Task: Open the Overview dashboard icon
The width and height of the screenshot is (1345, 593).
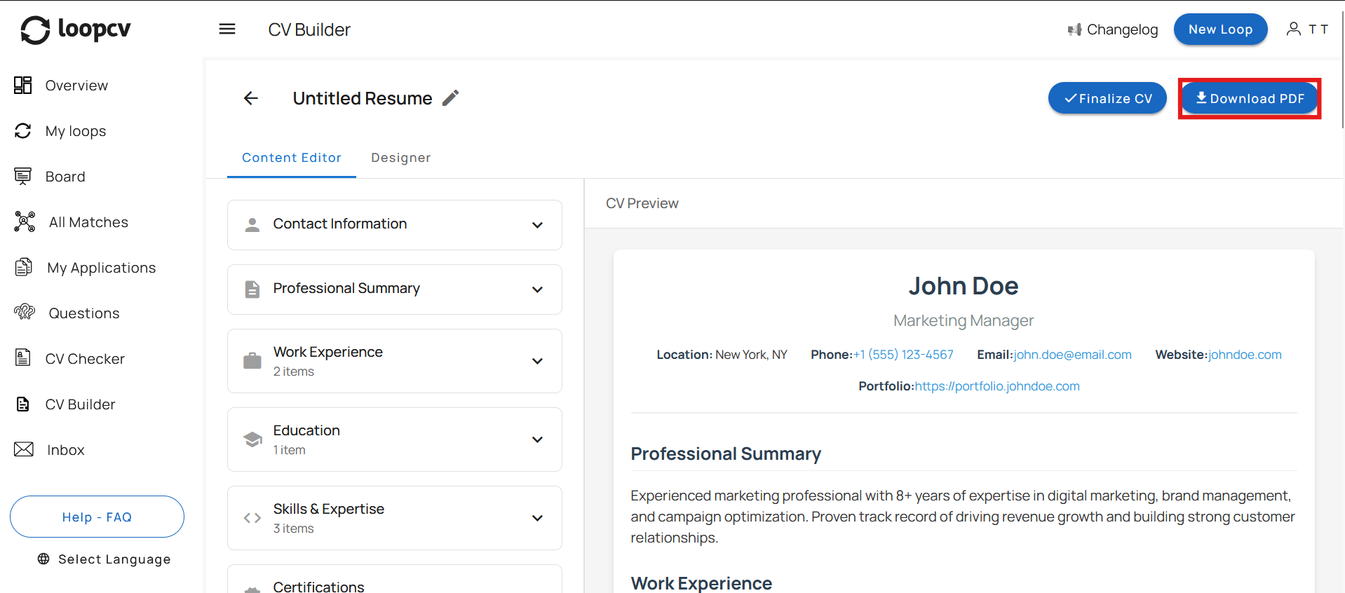Action: click(23, 86)
